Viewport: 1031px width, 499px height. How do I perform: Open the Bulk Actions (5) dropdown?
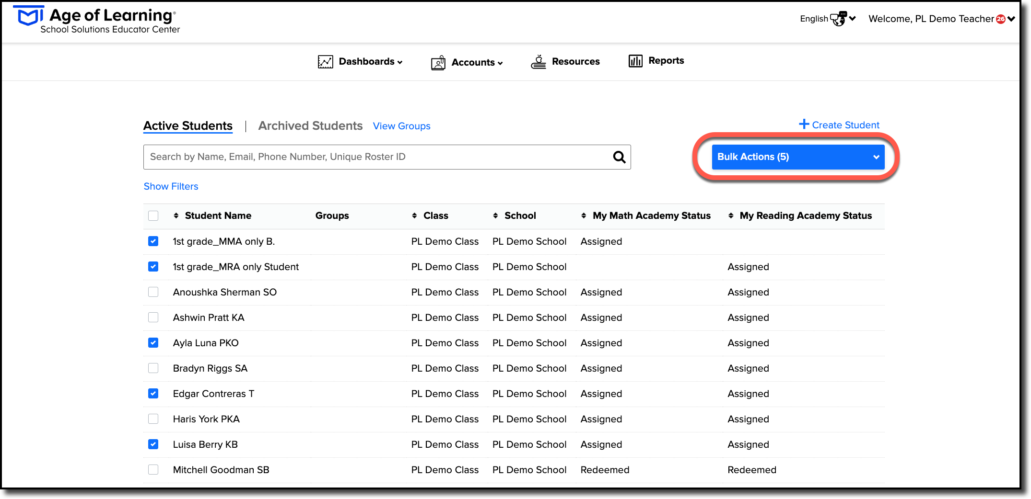798,157
